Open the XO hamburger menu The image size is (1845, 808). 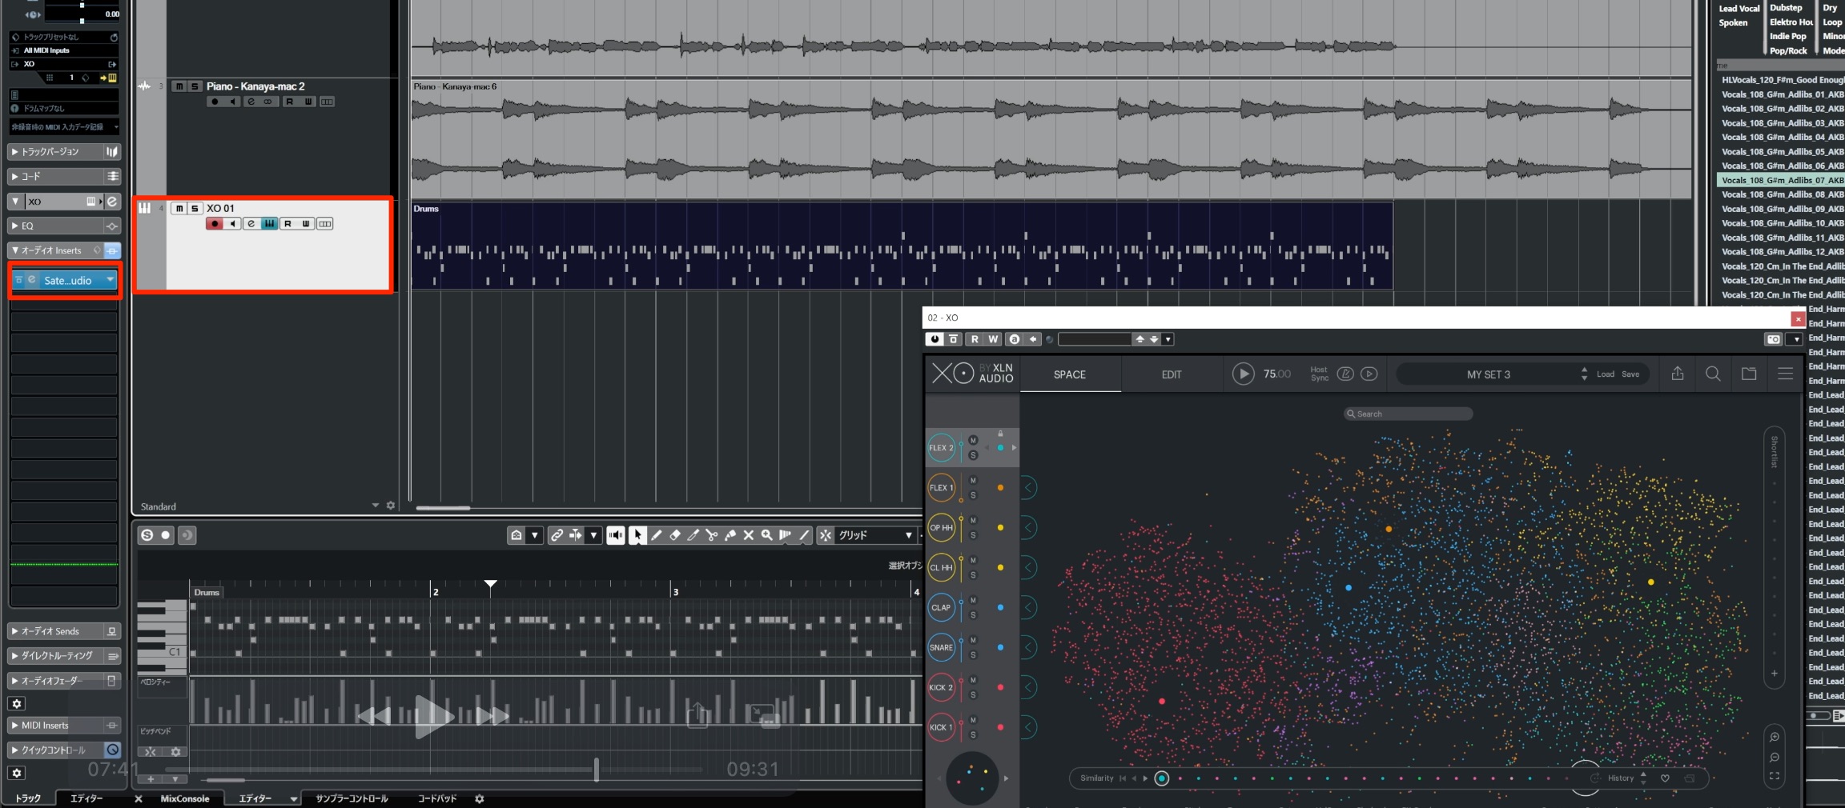point(1785,374)
